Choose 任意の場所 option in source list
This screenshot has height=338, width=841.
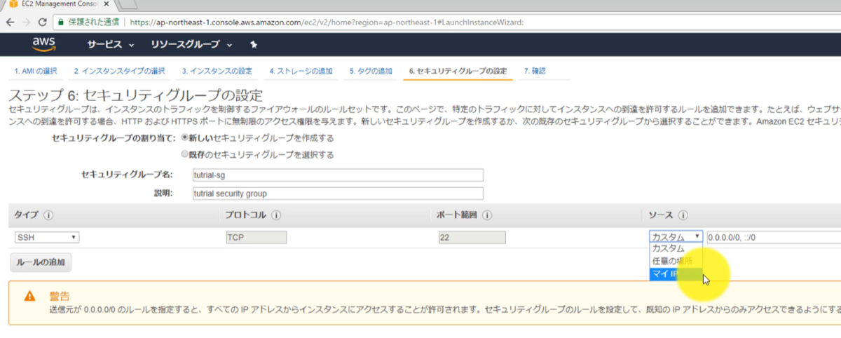coord(676,261)
